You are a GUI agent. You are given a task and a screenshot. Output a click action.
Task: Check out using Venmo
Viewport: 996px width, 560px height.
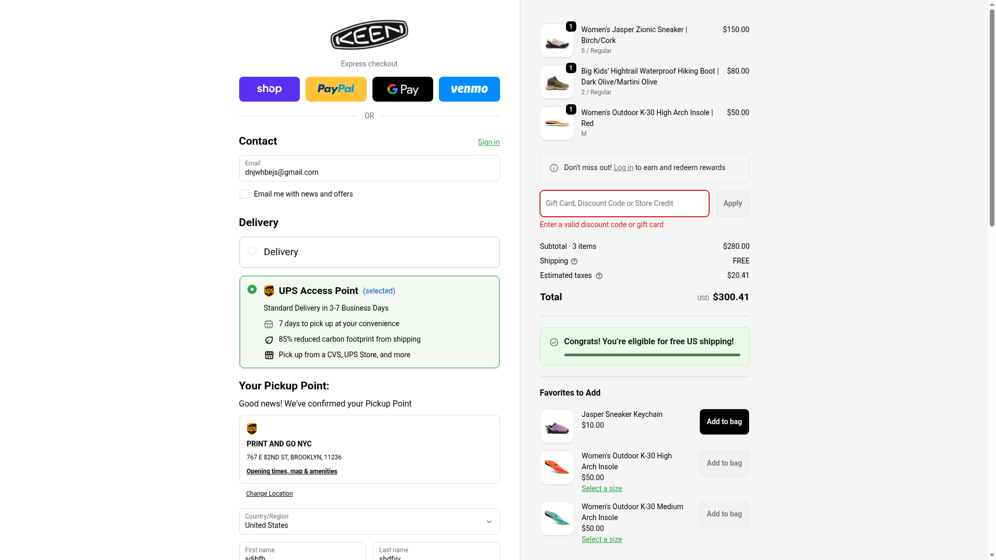469,89
